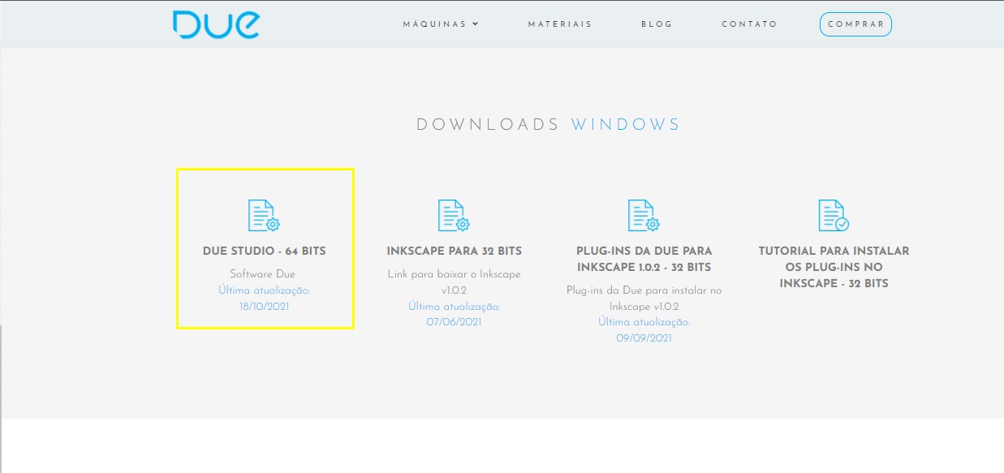Click the date 18/10/2021

[x=265, y=307]
